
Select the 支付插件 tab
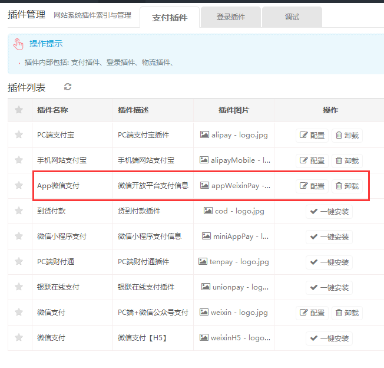coord(170,18)
